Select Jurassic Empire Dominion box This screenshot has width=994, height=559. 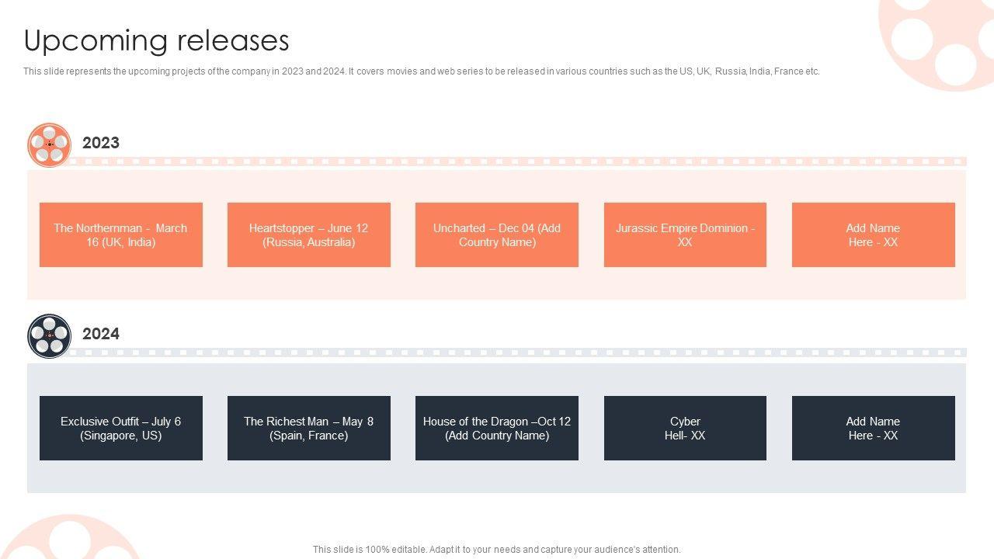[x=685, y=234]
